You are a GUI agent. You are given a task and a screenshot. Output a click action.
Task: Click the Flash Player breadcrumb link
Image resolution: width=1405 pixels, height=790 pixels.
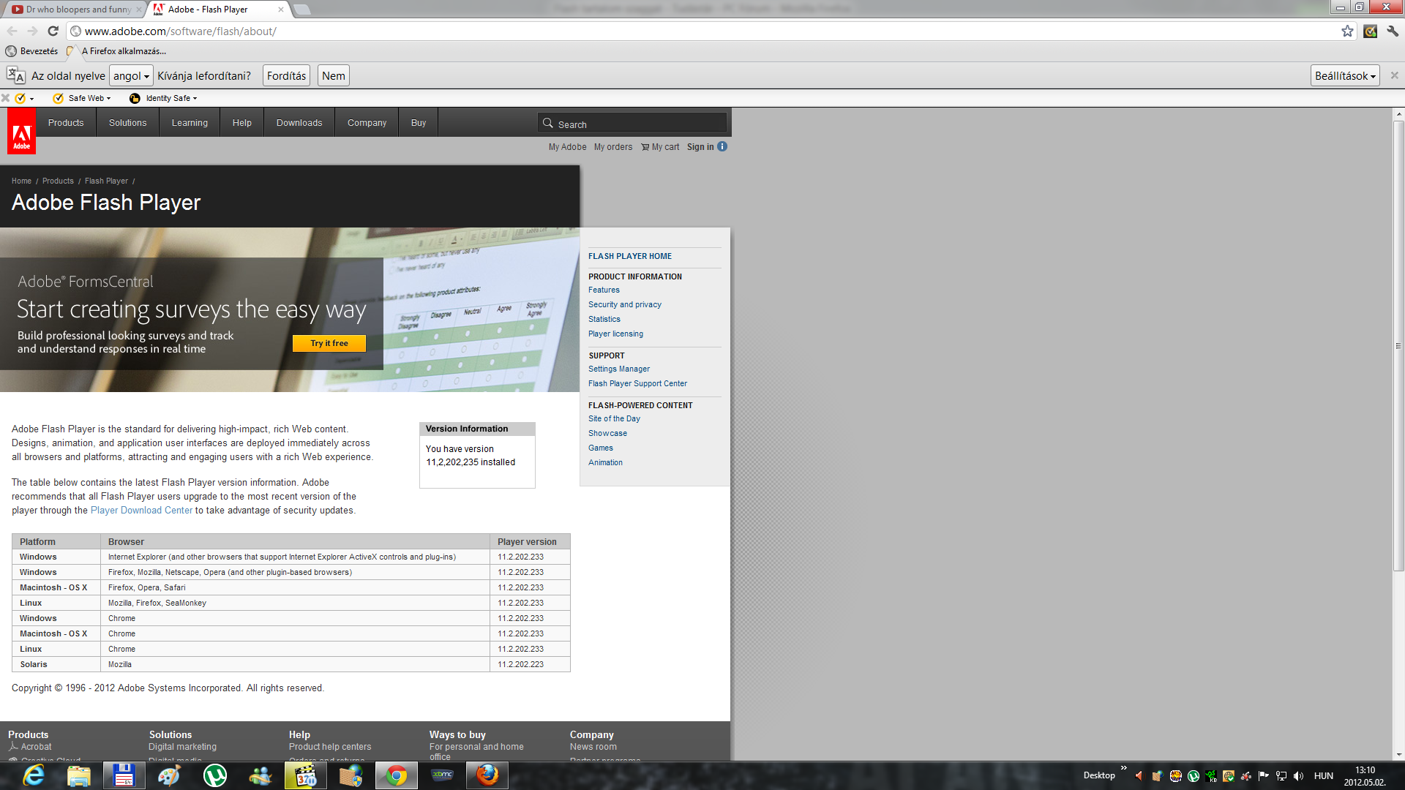tap(106, 181)
